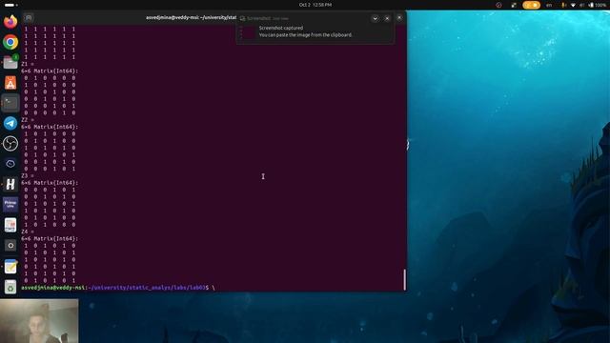Click the terminal new tab icon
This screenshot has width=610, height=343.
(x=29, y=18)
